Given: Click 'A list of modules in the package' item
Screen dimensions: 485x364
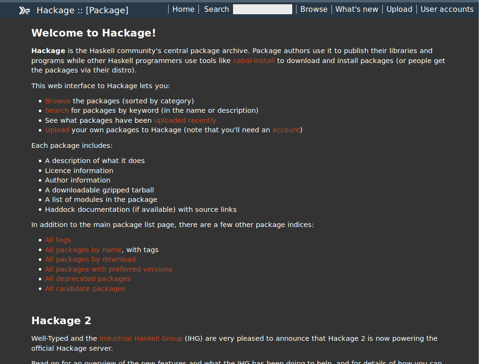Looking at the screenshot, I should click(x=101, y=200).
